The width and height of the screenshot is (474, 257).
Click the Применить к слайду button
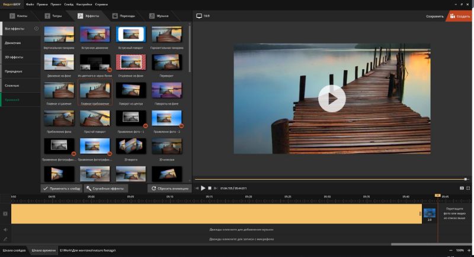click(x=62, y=188)
